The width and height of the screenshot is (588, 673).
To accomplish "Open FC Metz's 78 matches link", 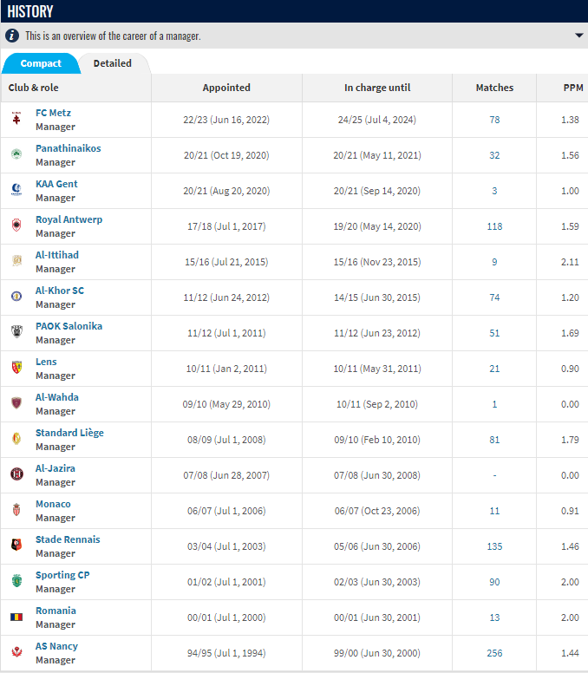I will [494, 120].
